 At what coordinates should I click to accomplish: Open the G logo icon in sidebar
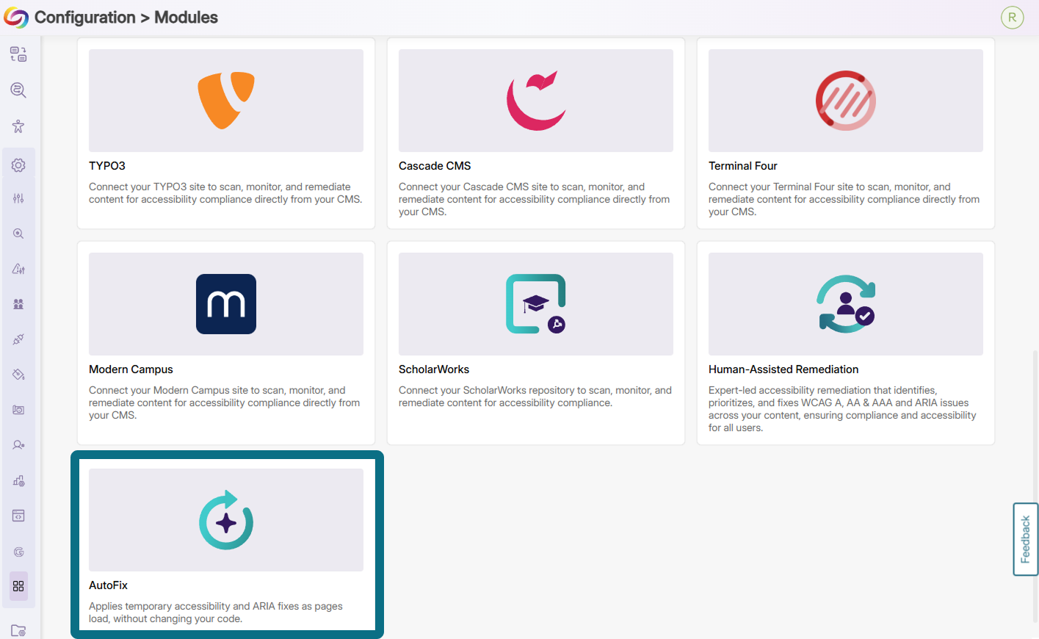point(18,552)
